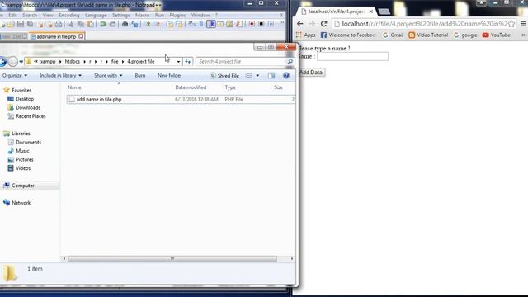Open Find with the binoculars icon
Viewport: 528px width, 297px height.
pyautogui.click(x=125, y=24)
